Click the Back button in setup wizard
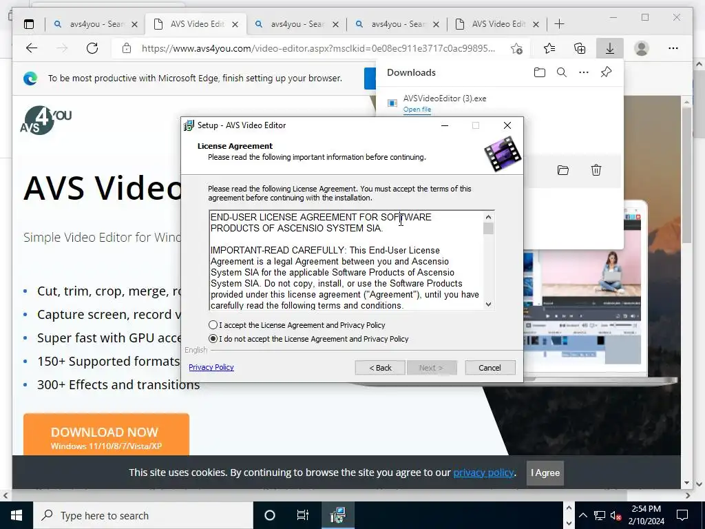 coord(380,368)
